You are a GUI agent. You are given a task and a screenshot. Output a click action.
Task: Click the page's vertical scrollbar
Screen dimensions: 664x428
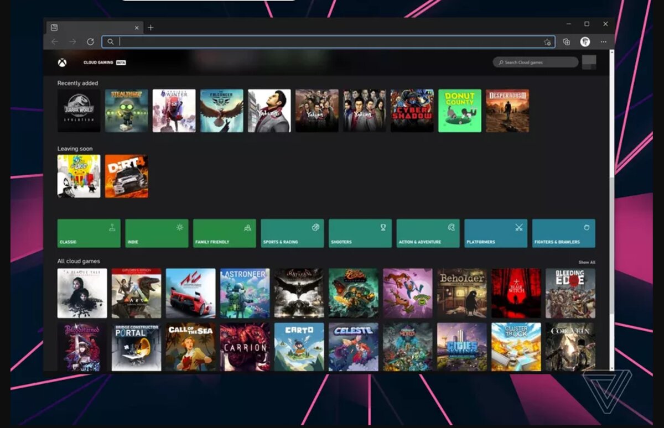click(x=611, y=210)
